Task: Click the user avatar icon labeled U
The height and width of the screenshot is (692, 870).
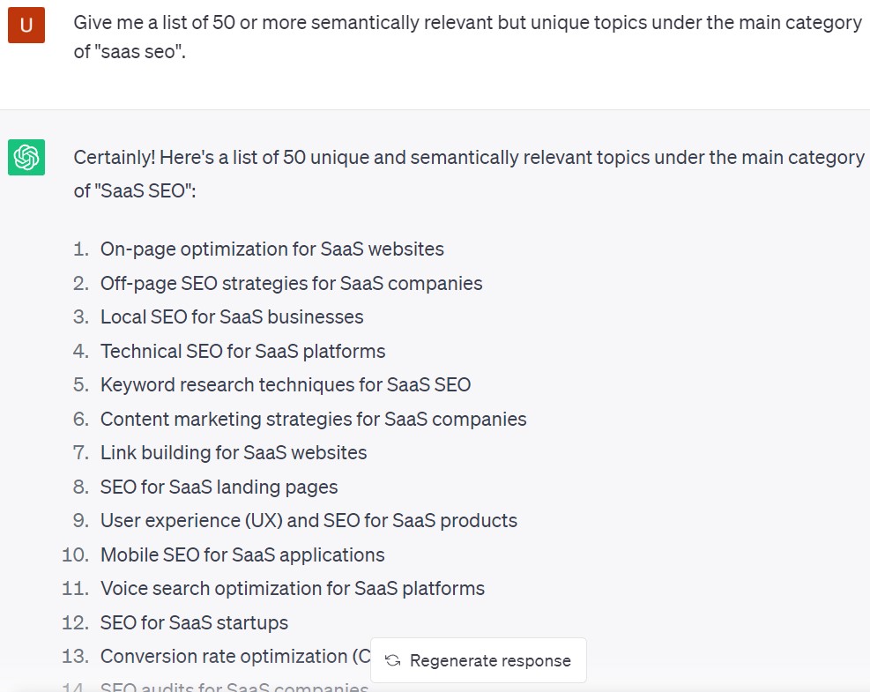Action: 26,25
